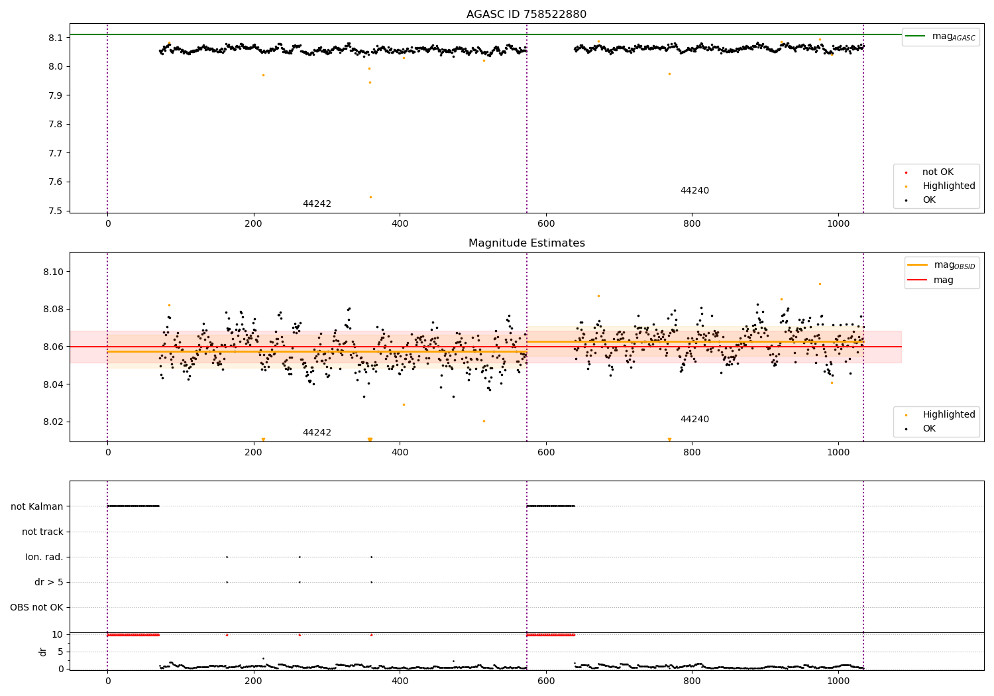Click green line sample in mag AGASC legend
Screen dimensions: 994x696
tap(916, 36)
